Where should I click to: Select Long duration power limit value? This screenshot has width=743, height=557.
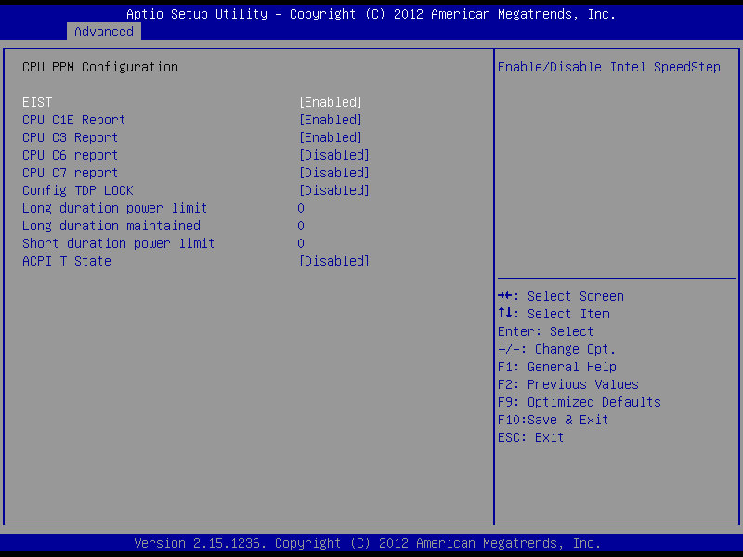click(301, 208)
